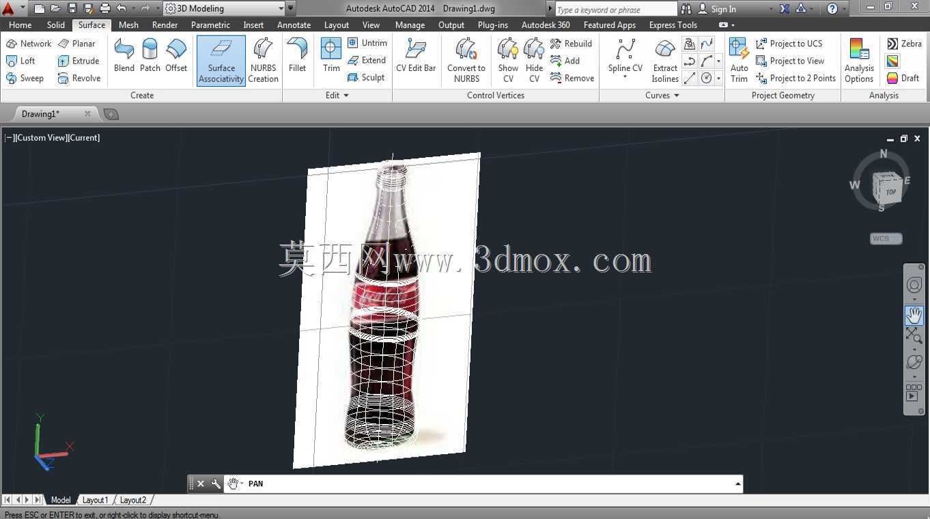Rebuild the NURBS control vertices
Image resolution: width=930 pixels, height=519 pixels.
(x=572, y=43)
